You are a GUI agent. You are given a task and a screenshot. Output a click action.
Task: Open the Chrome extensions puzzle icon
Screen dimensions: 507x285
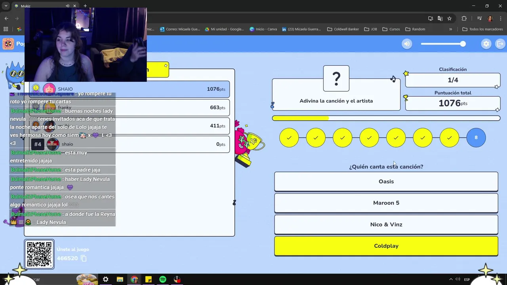464,18
